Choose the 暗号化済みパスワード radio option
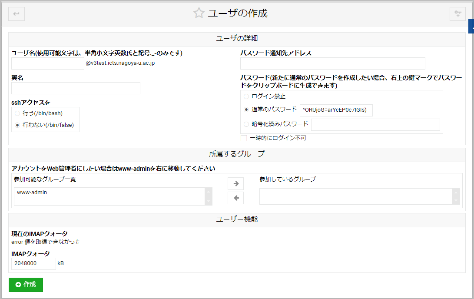 click(246, 124)
